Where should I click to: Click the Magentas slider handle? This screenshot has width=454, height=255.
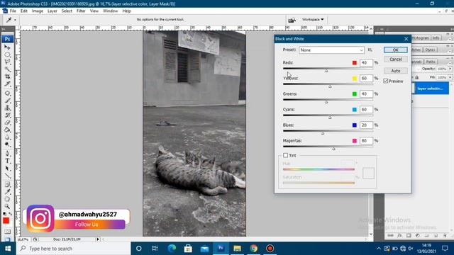click(333, 149)
